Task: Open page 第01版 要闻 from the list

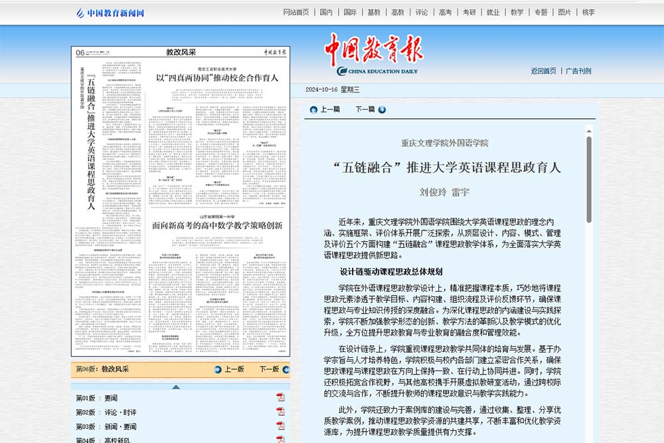Action: (x=97, y=398)
